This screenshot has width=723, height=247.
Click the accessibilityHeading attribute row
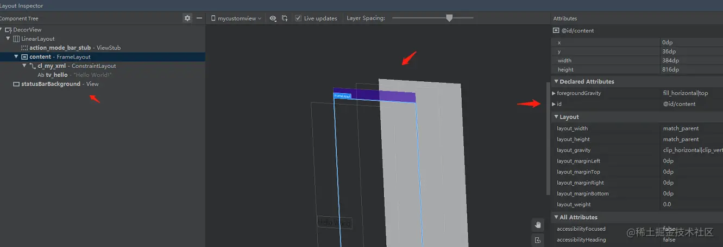pyautogui.click(x=637, y=239)
